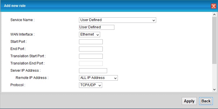218x109 pixels.
Task: Open the WAN Interface Ethernet dropdown
Action: click(89, 34)
